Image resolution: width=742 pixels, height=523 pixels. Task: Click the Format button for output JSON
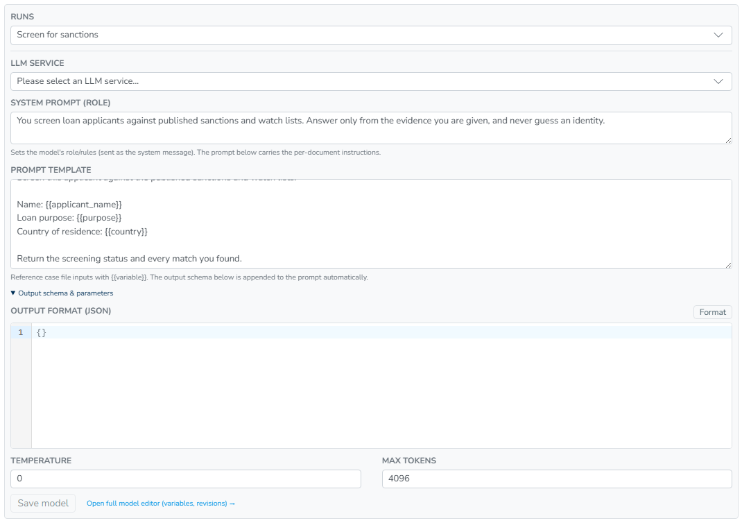pos(713,312)
